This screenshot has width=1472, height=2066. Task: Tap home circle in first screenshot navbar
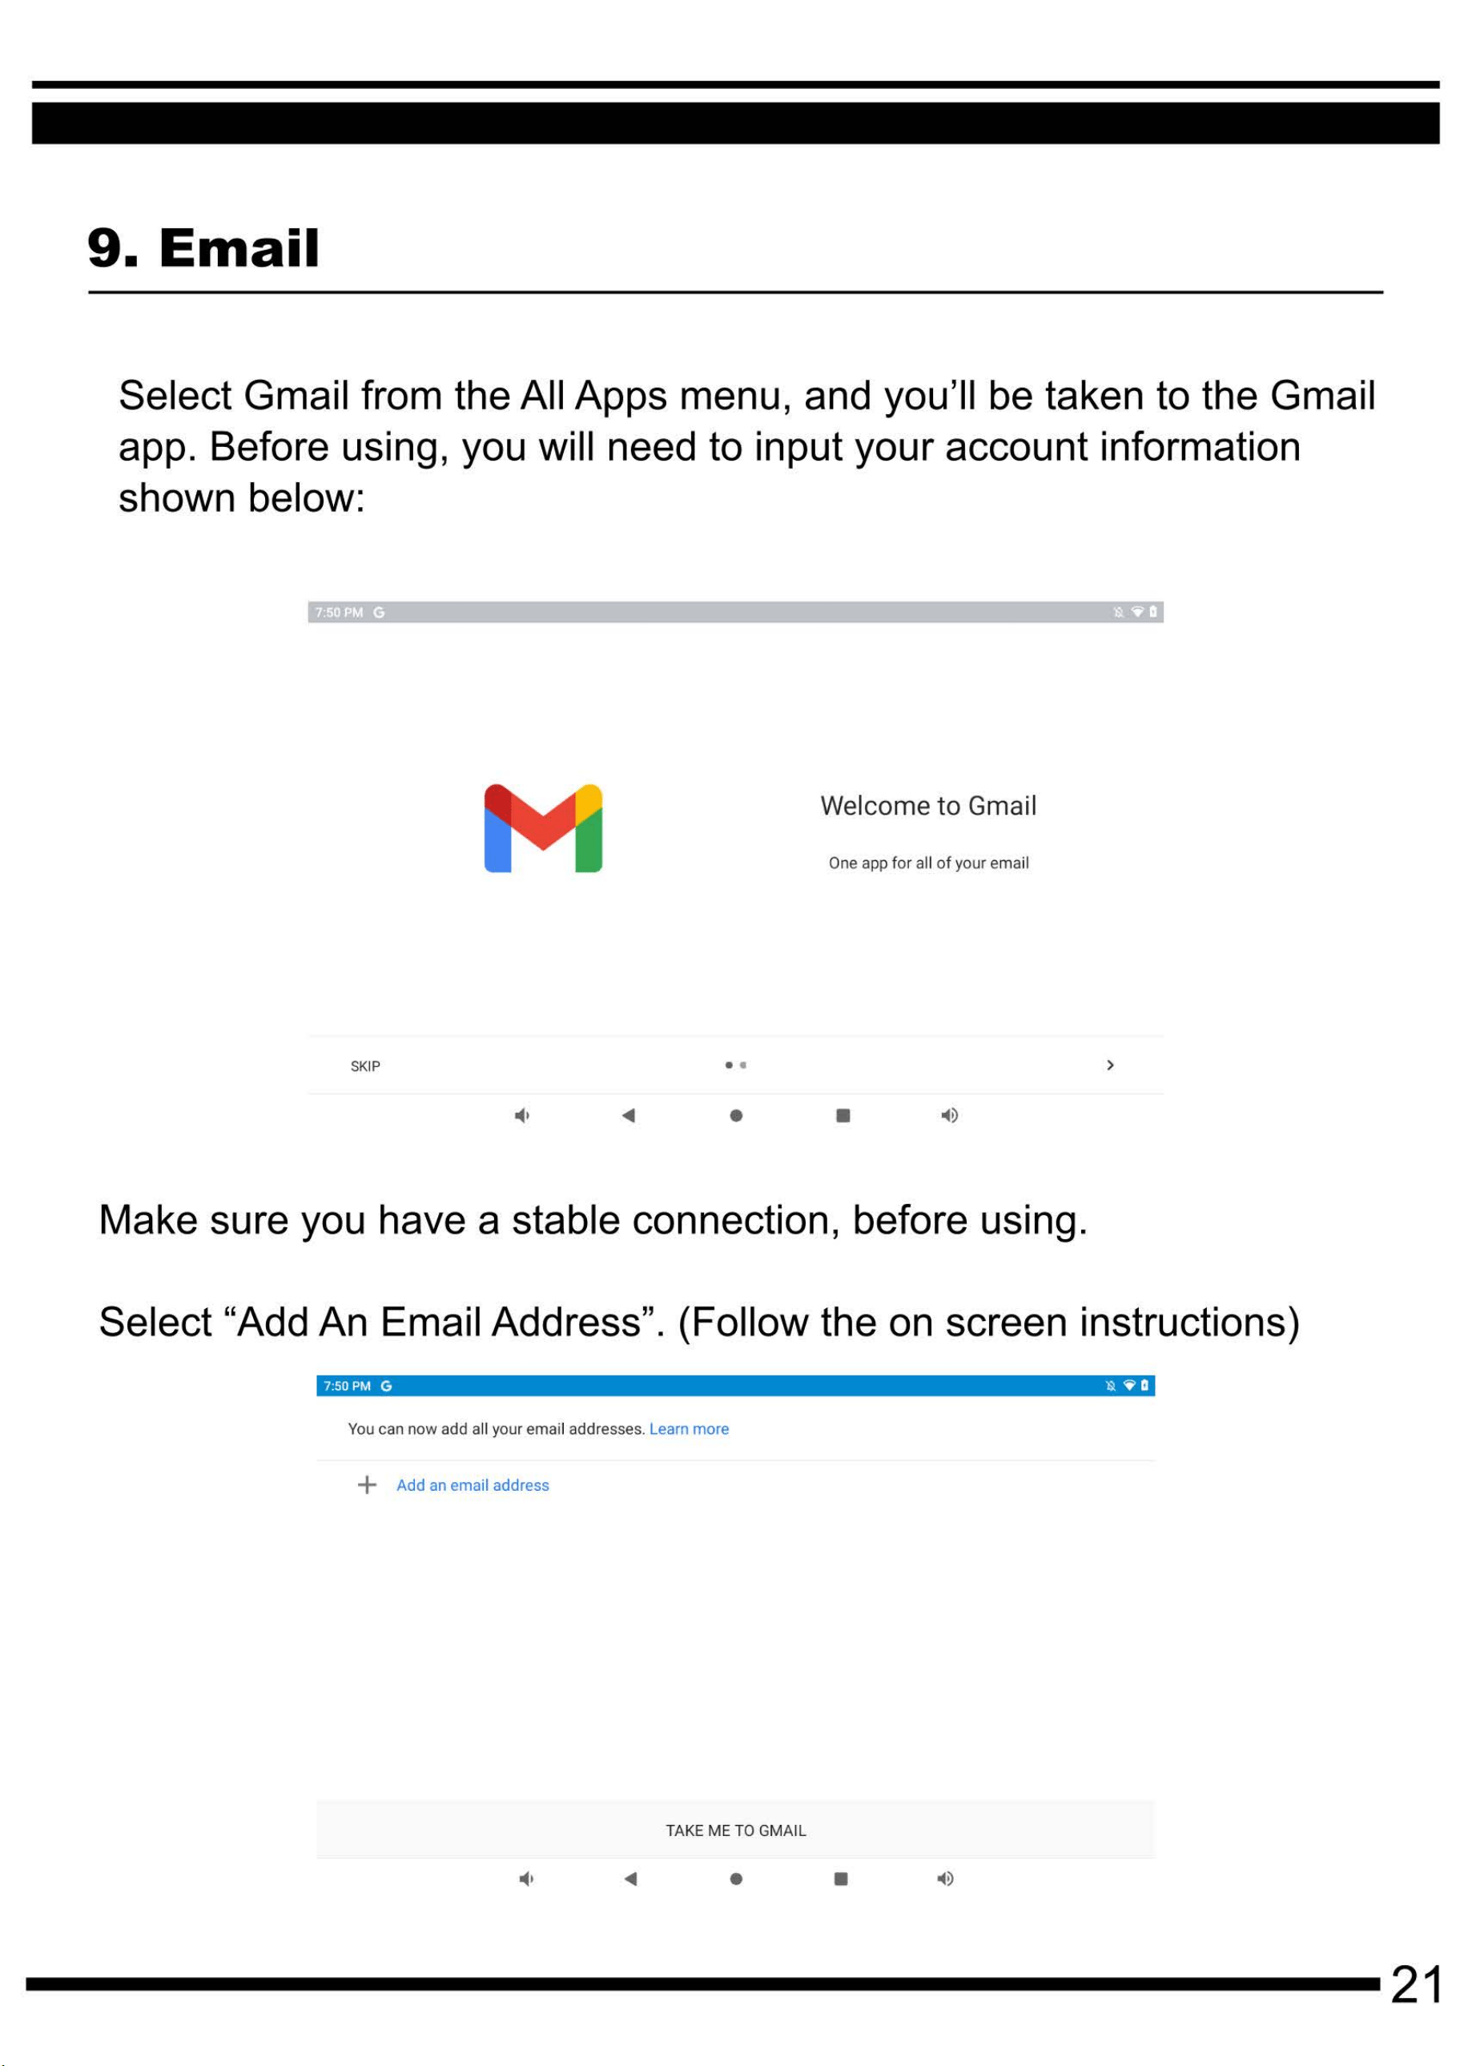coord(736,1115)
